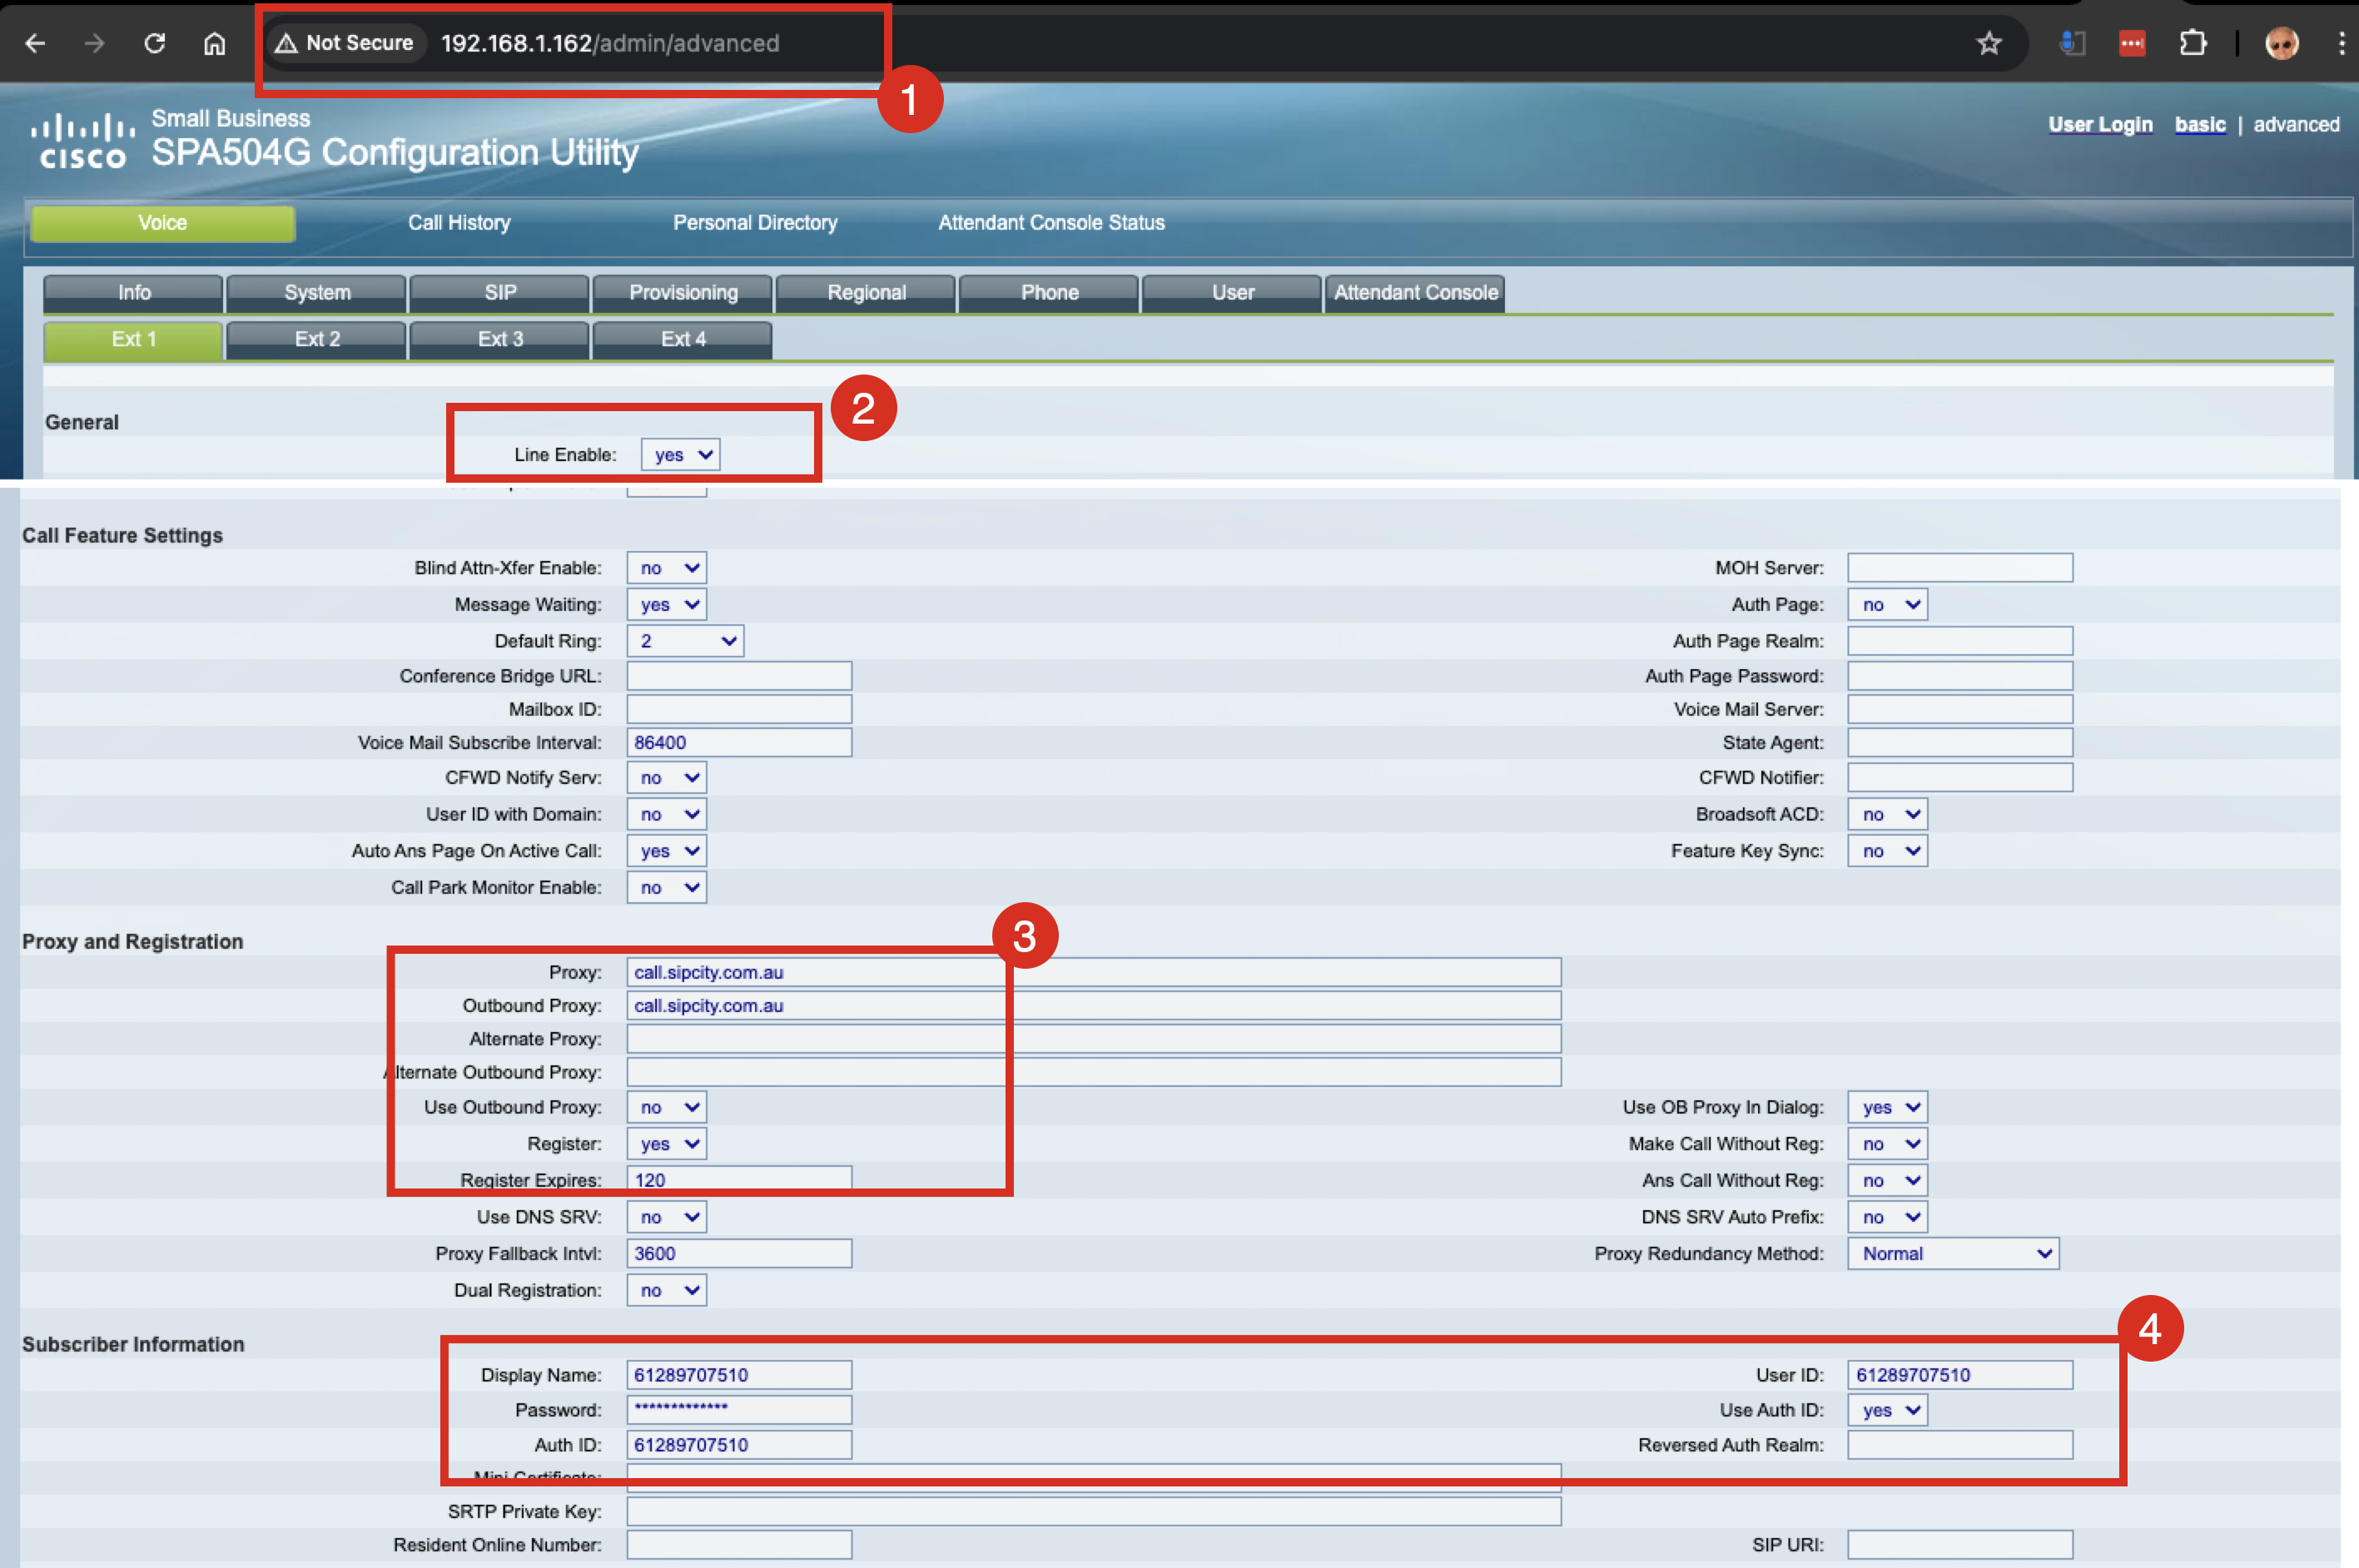This screenshot has height=1568, width=2359.
Task: Click the red extension icon in toolbar
Action: coord(2132,43)
